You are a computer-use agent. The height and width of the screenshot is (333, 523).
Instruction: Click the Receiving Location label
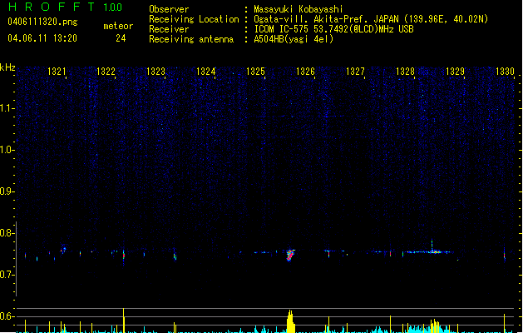(194, 19)
